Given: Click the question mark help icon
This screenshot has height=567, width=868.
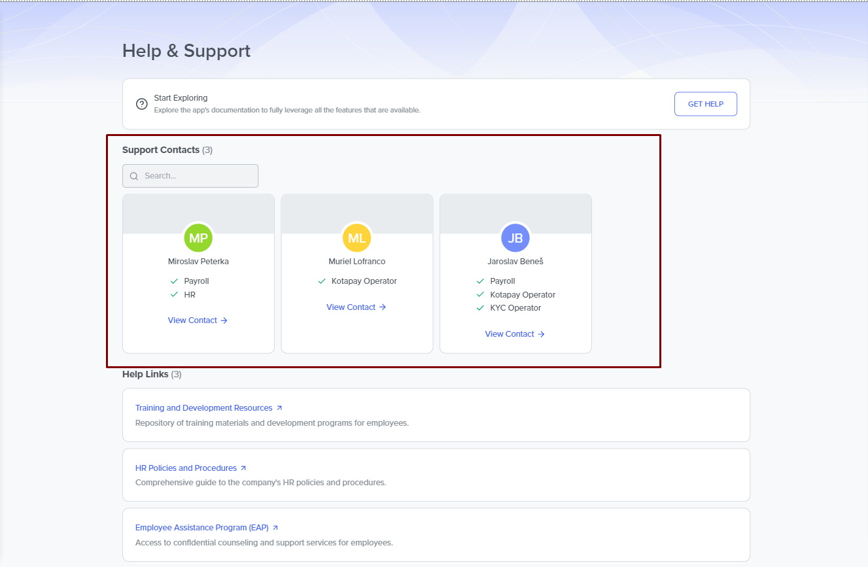Looking at the screenshot, I should click(x=141, y=104).
